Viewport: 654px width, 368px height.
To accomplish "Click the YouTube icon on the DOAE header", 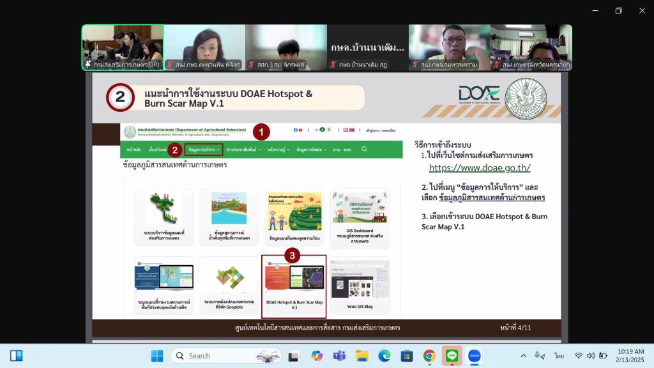I will [300, 130].
